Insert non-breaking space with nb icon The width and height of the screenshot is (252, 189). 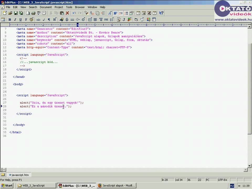(38, 20)
